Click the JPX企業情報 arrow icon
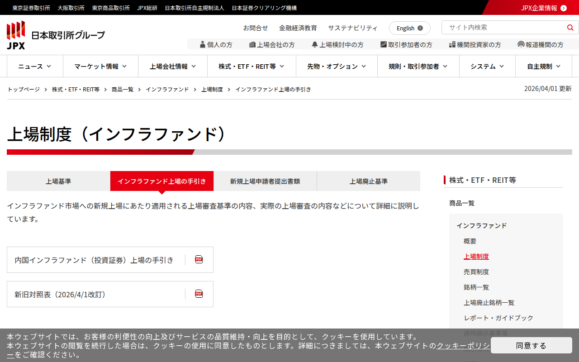The width and height of the screenshot is (579, 362). (x=564, y=8)
